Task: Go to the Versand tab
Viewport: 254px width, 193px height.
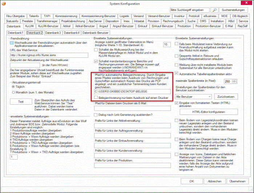Action: tap(138, 16)
